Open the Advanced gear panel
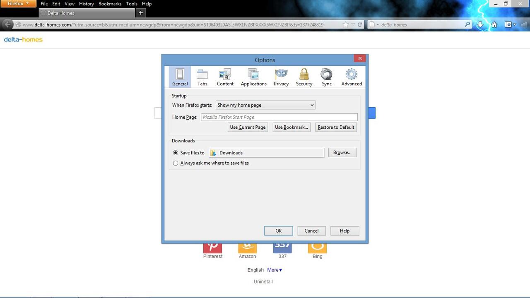 click(352, 77)
